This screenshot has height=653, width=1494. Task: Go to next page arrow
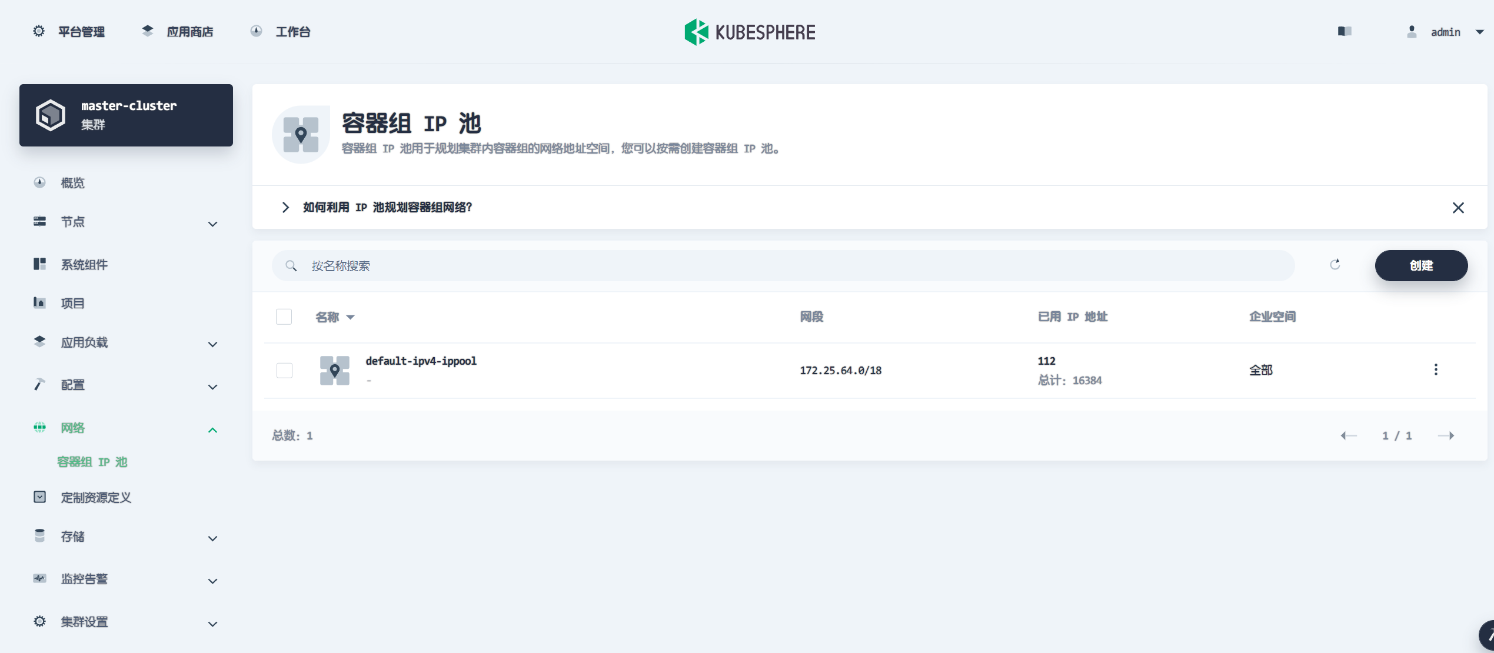point(1445,435)
